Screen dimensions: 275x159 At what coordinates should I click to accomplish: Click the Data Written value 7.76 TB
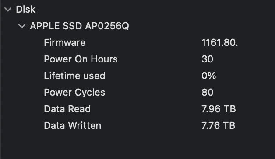tap(219, 125)
